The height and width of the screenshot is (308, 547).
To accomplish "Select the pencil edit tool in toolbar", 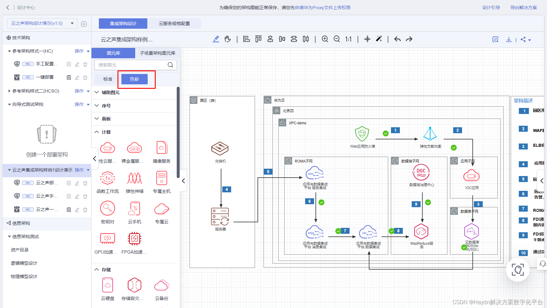I will coord(216,39).
